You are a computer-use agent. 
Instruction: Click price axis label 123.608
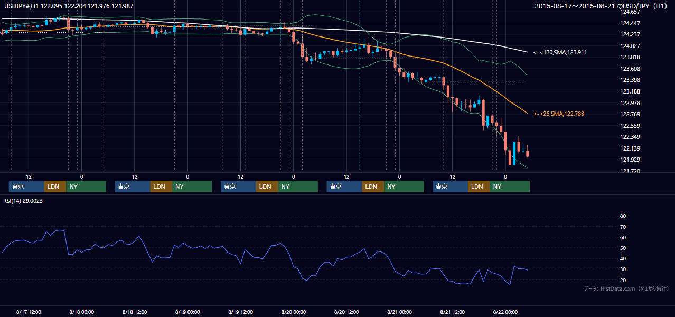(x=630, y=69)
